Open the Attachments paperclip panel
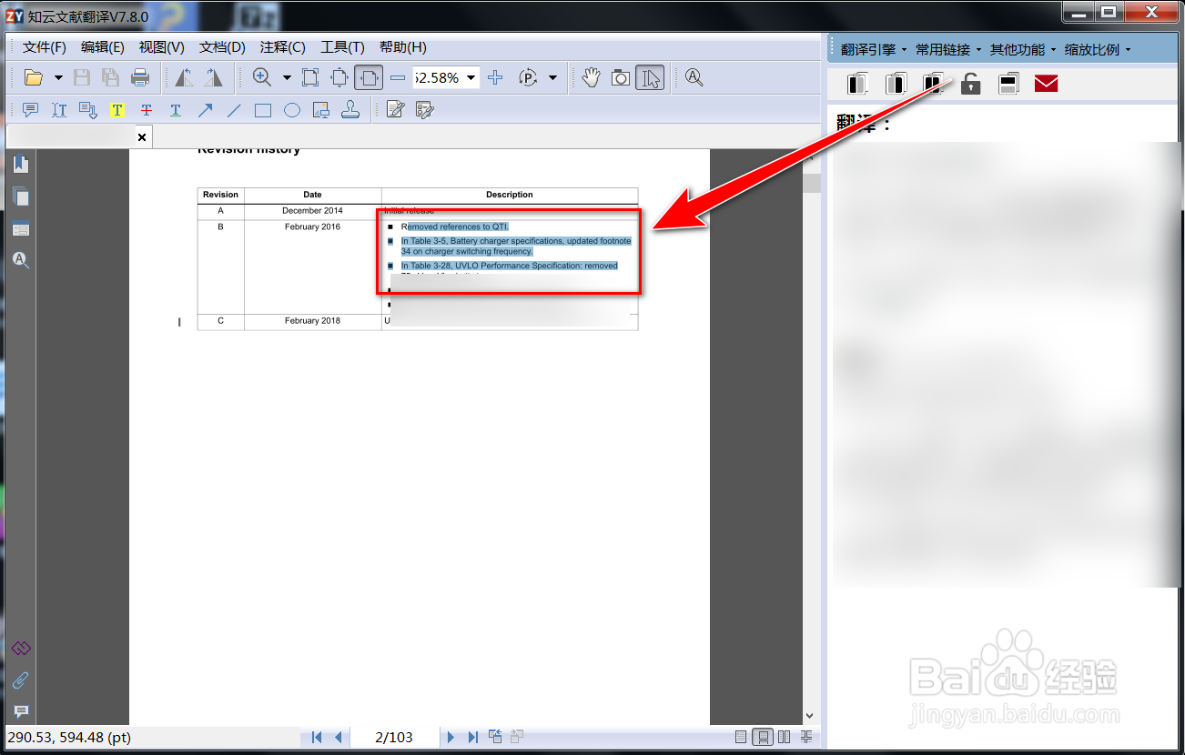Viewport: 1185px width, 755px height. point(20,679)
